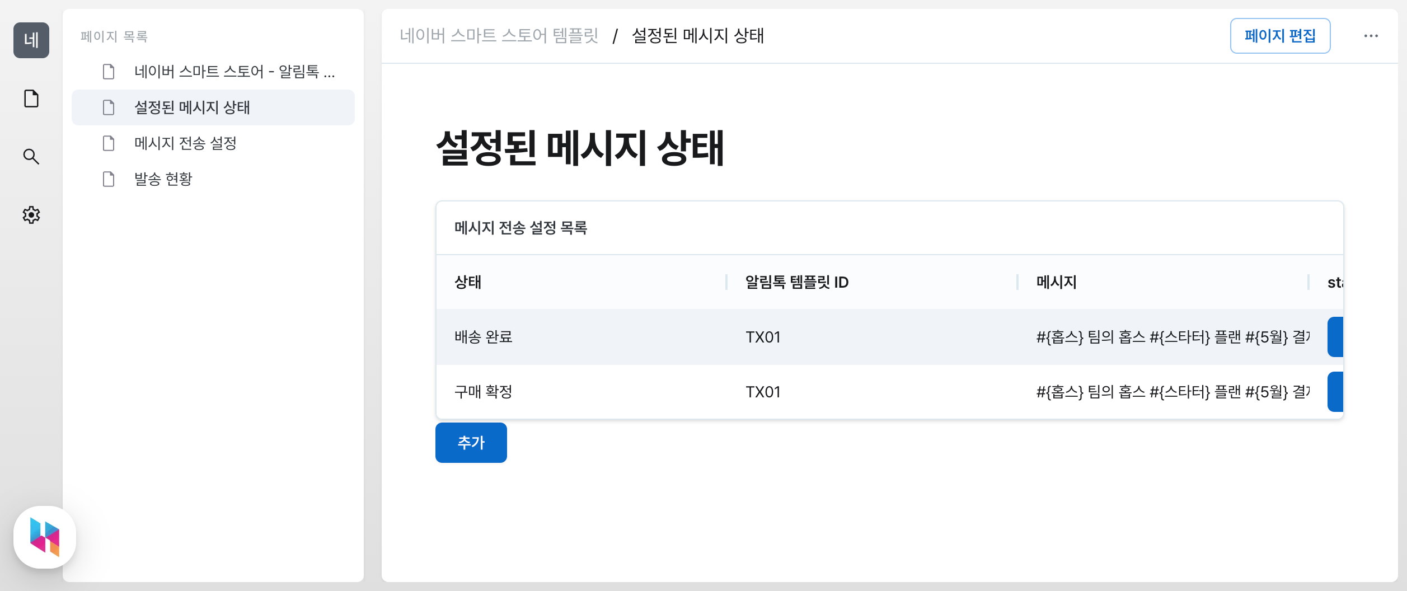Screen dimensions: 1407x591
Task: Click blue button in 구매 확정 row
Action: click(x=1335, y=392)
